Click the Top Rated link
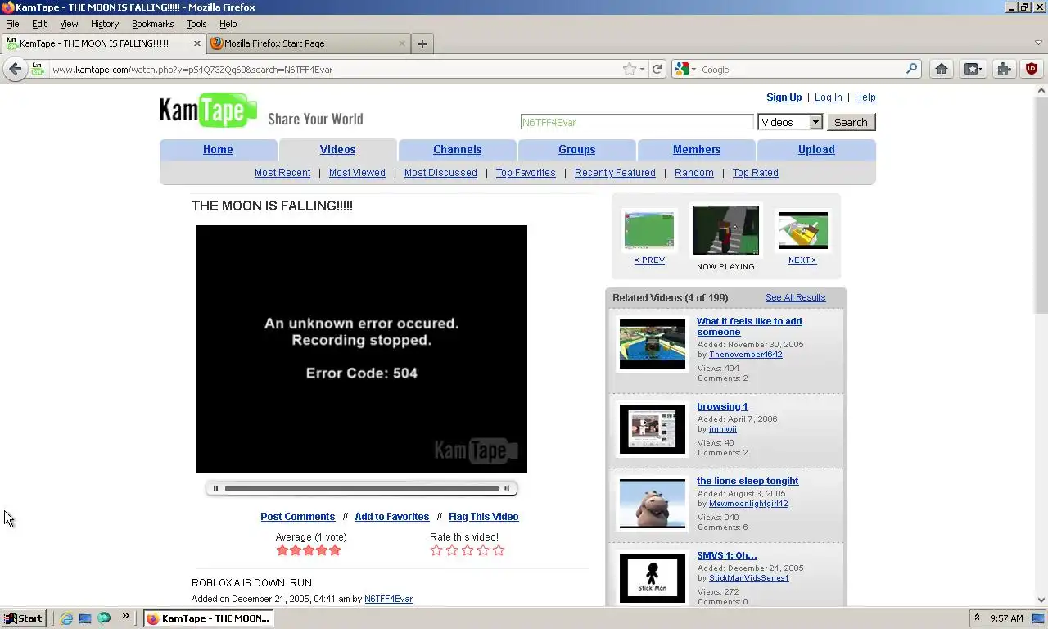 [755, 173]
